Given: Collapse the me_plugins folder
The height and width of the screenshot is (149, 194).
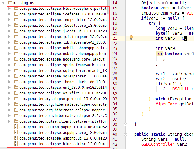Looking at the screenshot, I should [4, 3].
